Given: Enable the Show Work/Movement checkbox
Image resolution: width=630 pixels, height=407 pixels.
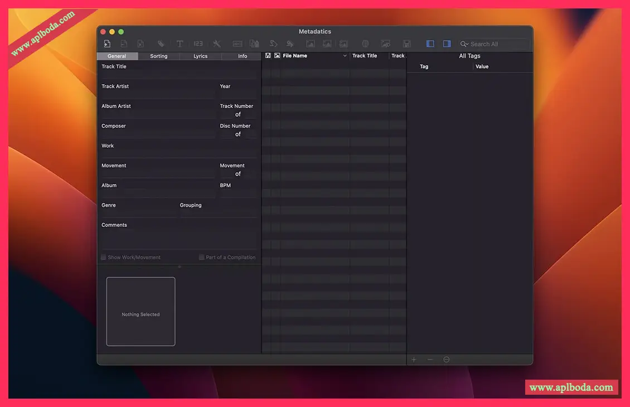Looking at the screenshot, I should pos(104,258).
